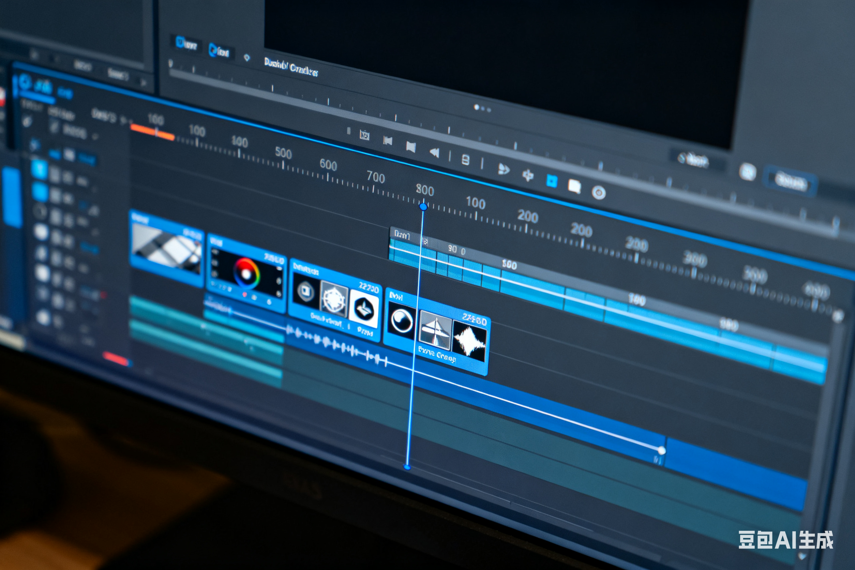The image size is (855, 570).
Task: Toggle the first bright blue track button
Action: pos(39,169)
